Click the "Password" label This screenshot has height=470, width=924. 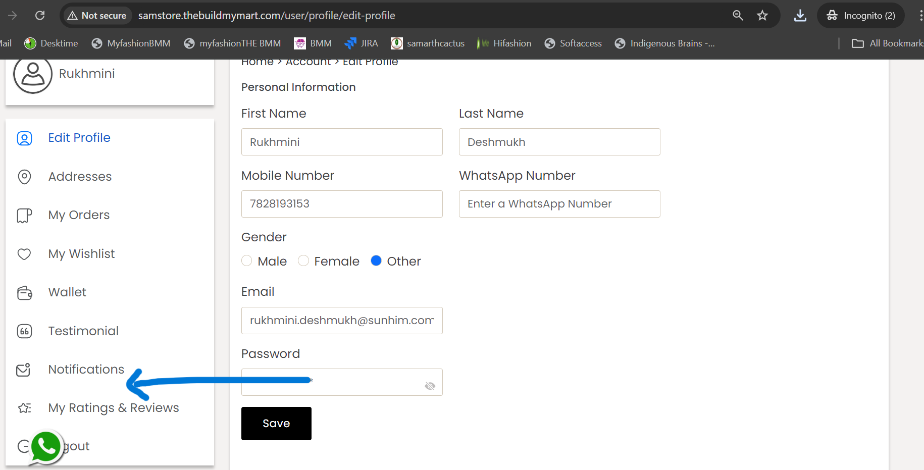(x=271, y=354)
